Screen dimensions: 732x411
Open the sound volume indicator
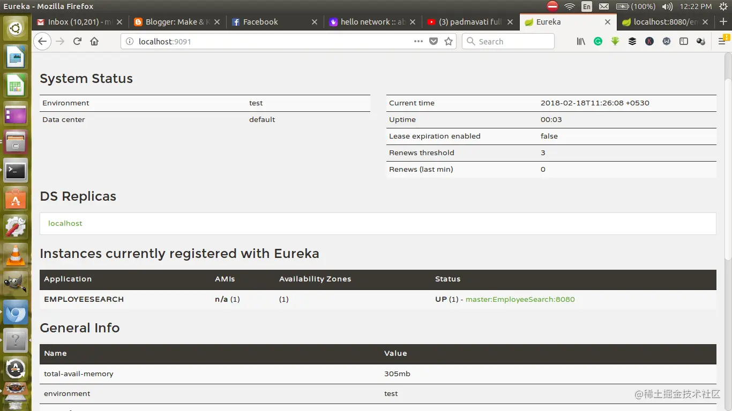coord(667,6)
